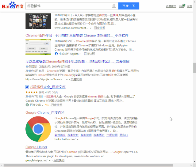Click the Word document icon beside 谷歌插件大全
Viewport: 196px width, 167px height.
point(27,87)
